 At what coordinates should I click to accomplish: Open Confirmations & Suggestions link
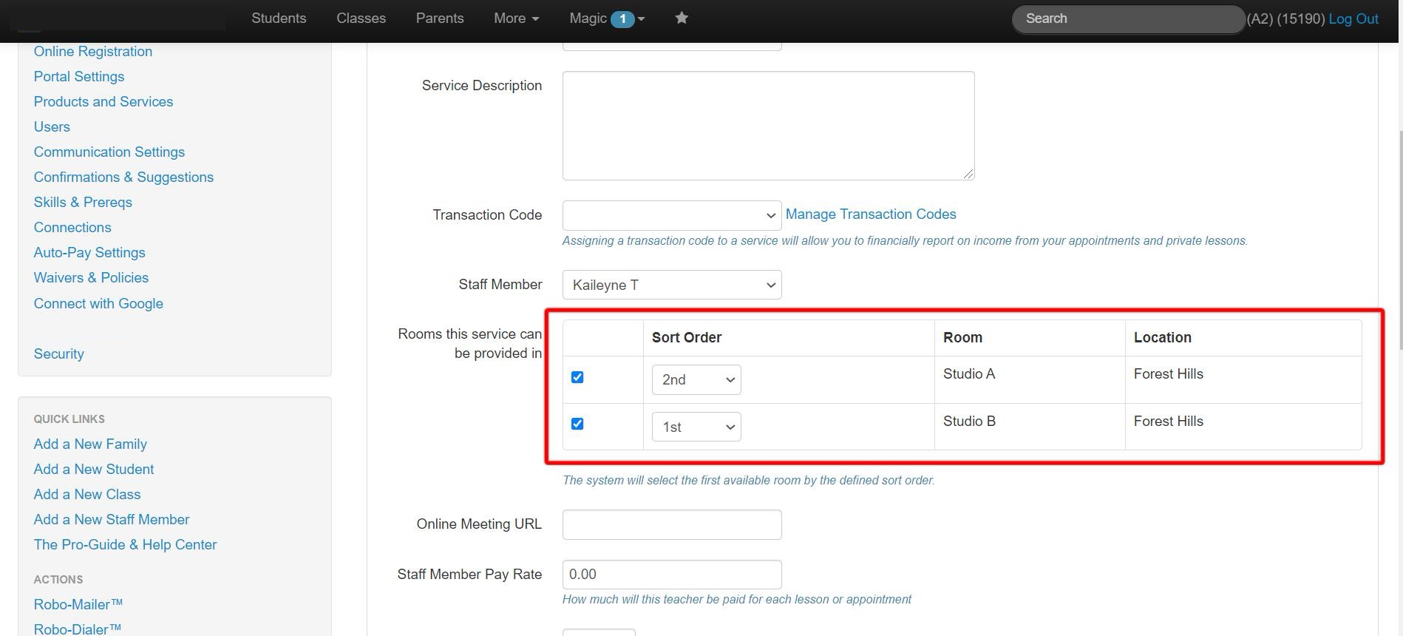tap(123, 177)
